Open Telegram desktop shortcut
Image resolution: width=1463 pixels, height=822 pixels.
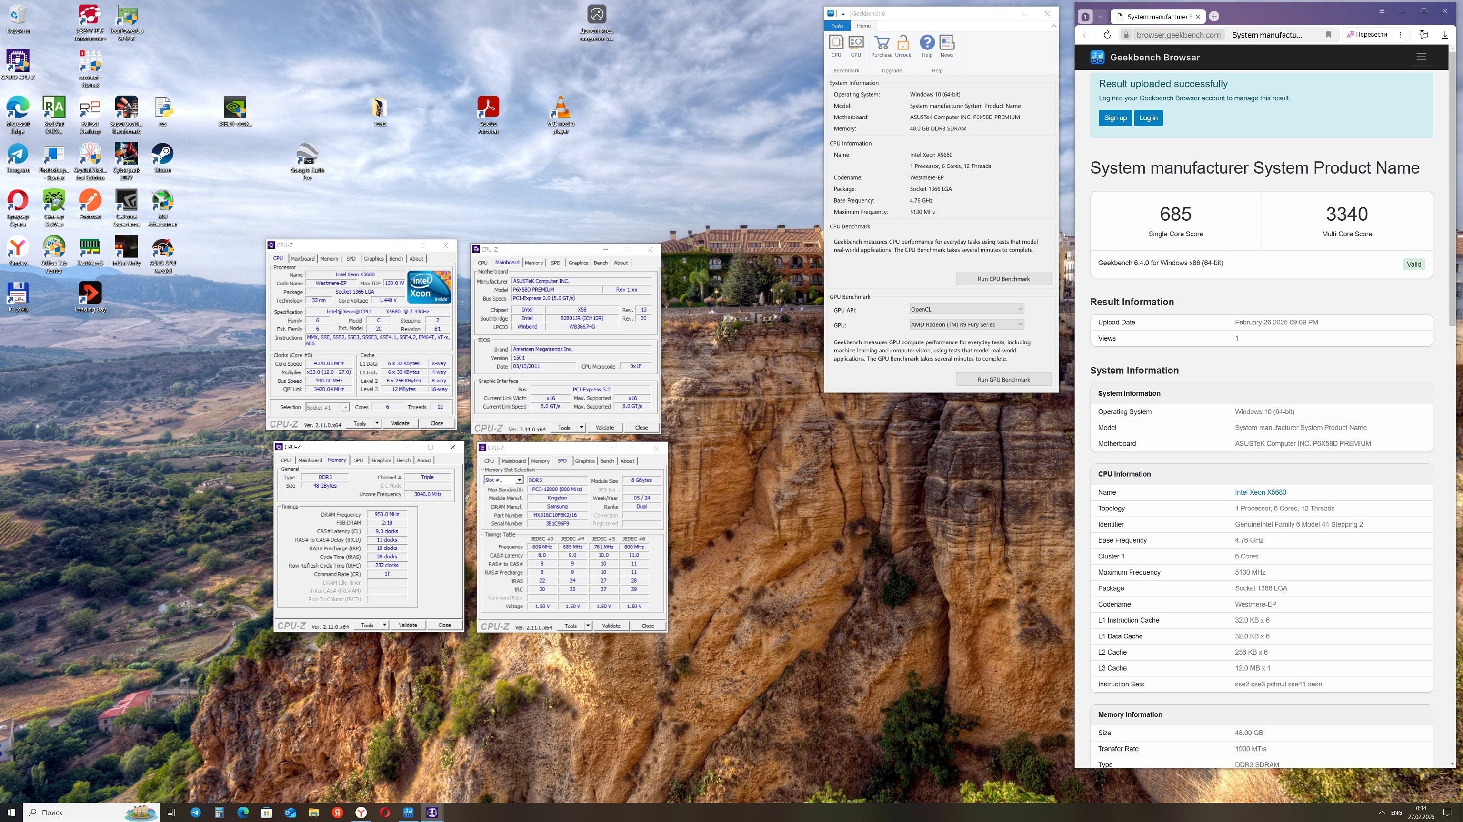18,158
